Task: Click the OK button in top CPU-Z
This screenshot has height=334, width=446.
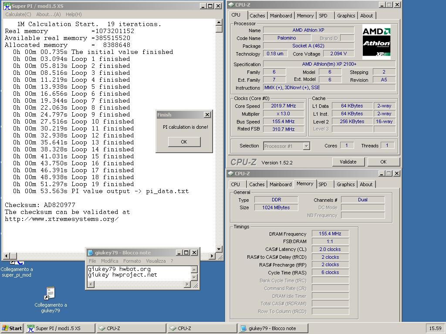Action: 383,162
